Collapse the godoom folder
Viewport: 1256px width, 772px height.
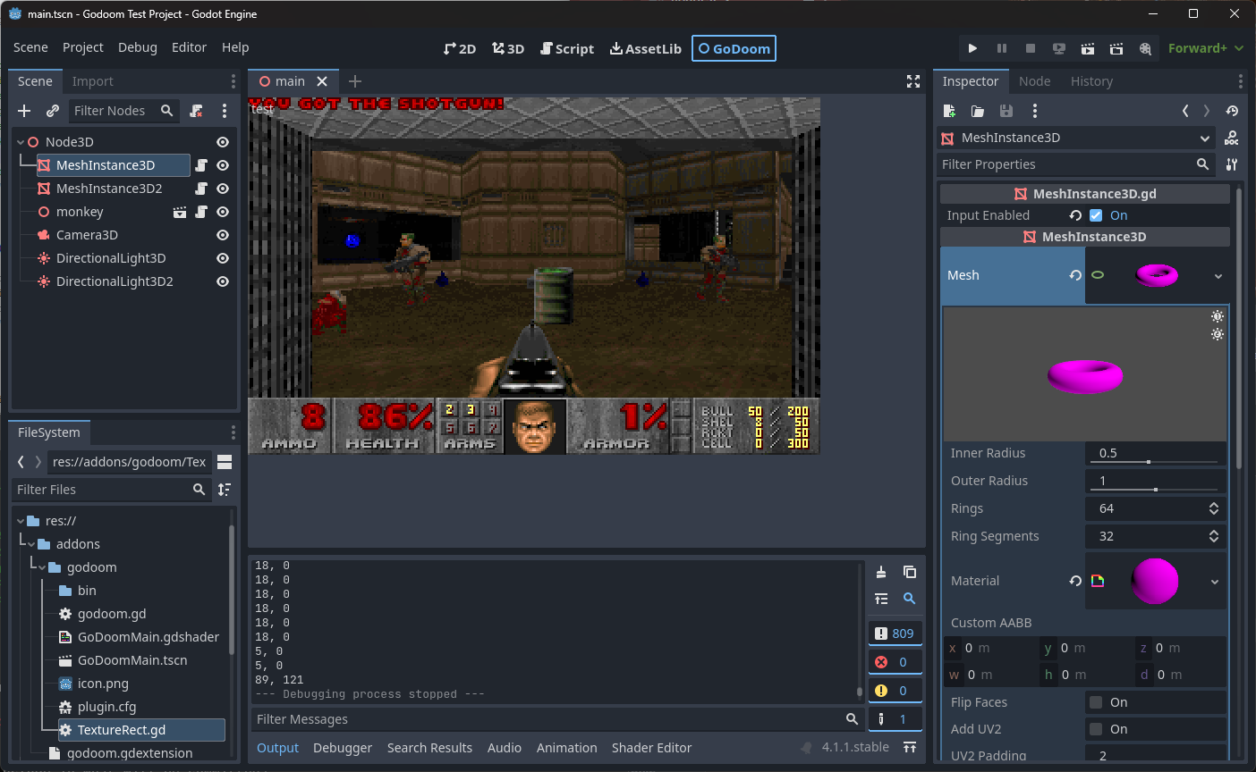click(x=42, y=567)
